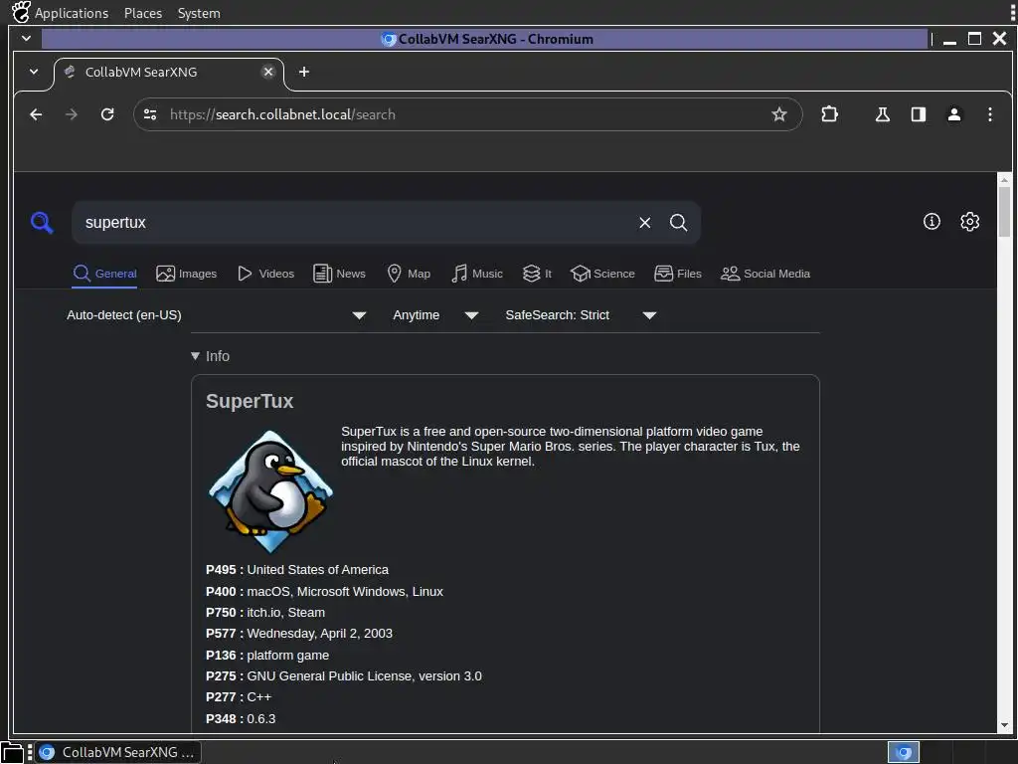1018x764 pixels.
Task: Click 'itch.io, Steam' value
Action: tap(285, 613)
